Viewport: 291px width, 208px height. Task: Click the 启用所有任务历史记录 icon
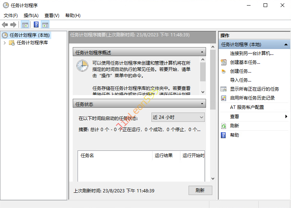(x=223, y=98)
